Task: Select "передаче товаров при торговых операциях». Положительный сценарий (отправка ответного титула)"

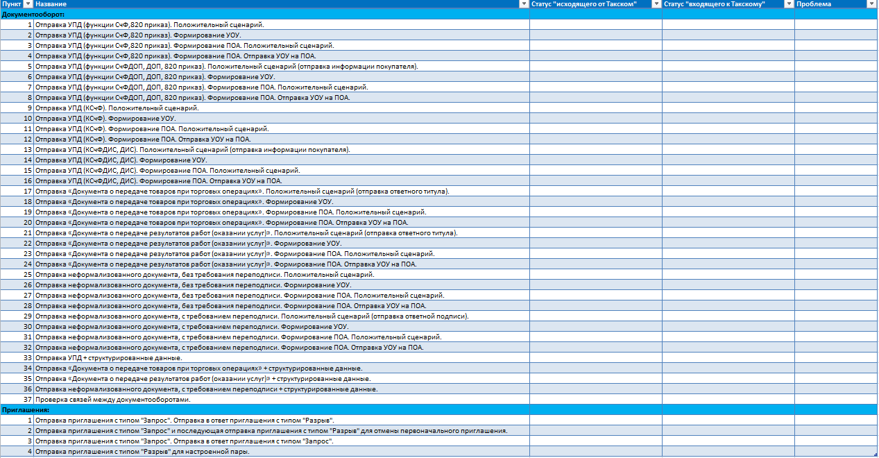Action: [x=280, y=191]
